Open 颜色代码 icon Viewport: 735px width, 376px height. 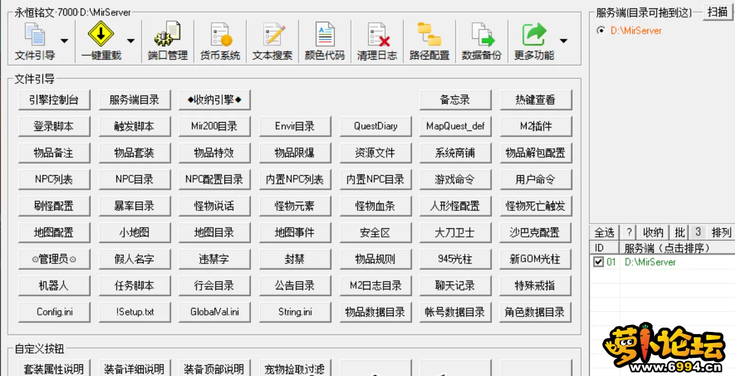pyautogui.click(x=324, y=35)
